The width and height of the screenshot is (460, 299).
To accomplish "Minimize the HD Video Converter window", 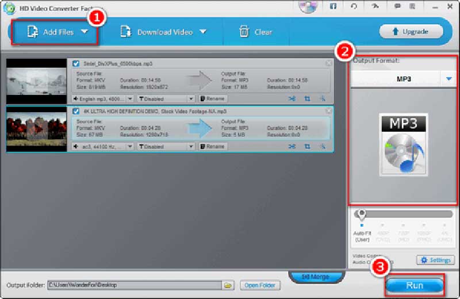I will tap(435, 7).
